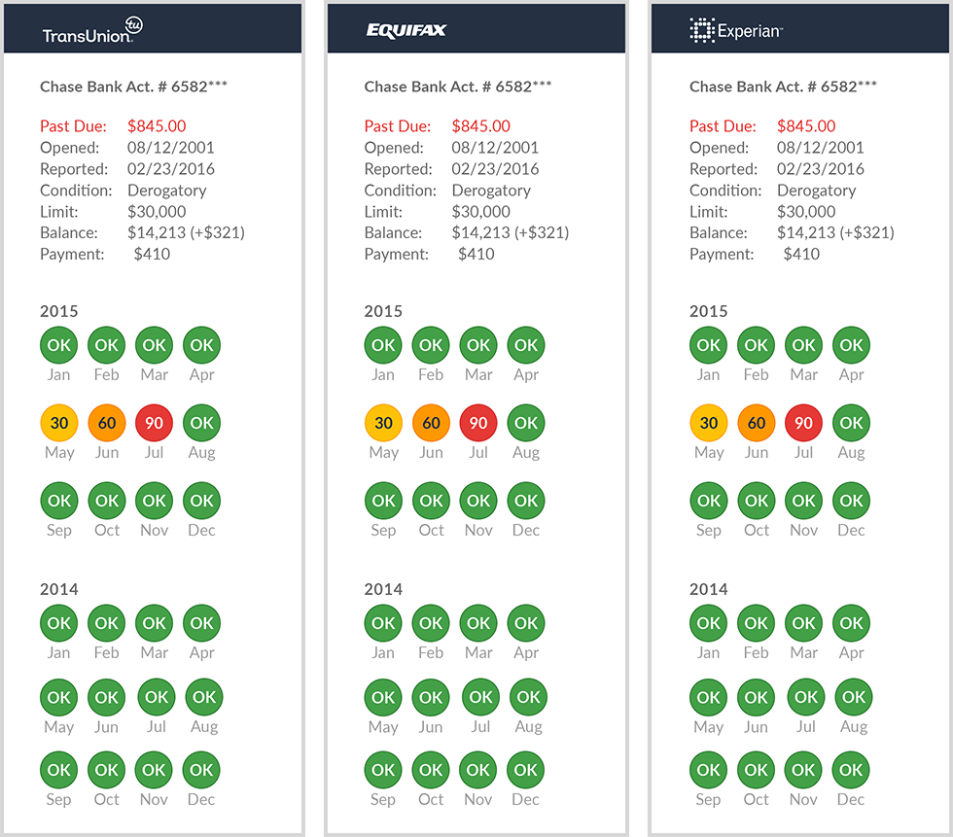This screenshot has width=953, height=837.
Task: Click Experian July 2015 red 90 badge
Action: 804,424
